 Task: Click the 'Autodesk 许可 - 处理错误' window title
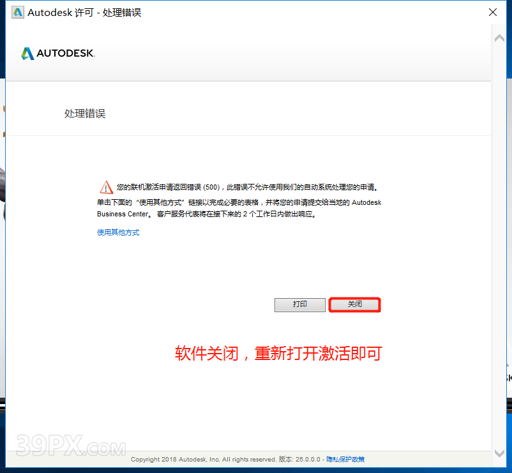pos(84,12)
